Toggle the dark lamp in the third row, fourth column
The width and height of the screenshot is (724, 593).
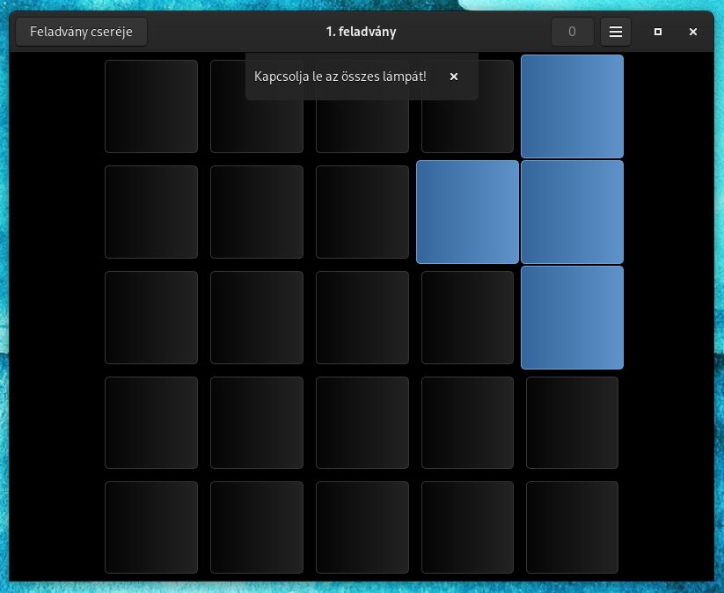[x=467, y=318]
